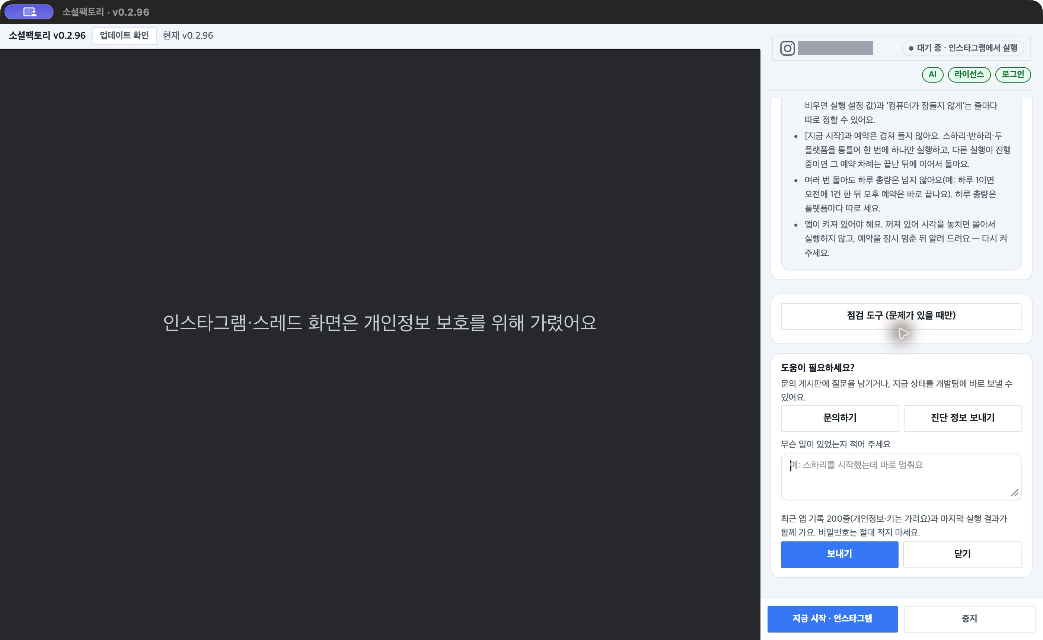Click the bullet starting with [지금 시작]과 예약은
Screen dimensions: 1043x640
pyautogui.click(x=907, y=150)
